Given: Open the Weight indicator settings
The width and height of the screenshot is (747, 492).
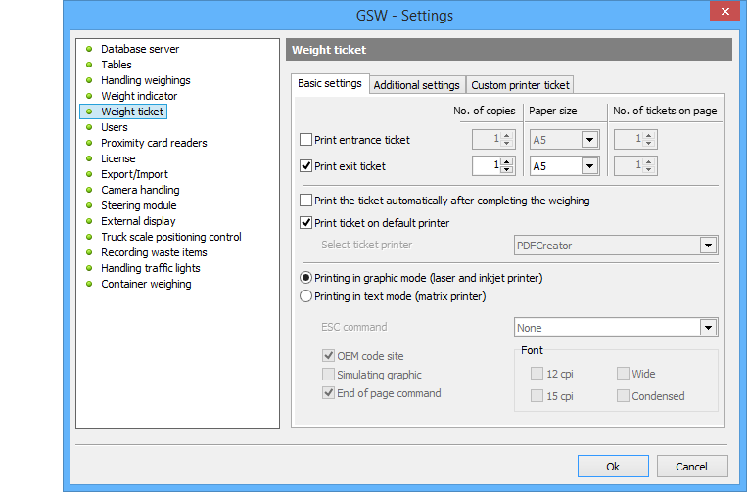Looking at the screenshot, I should pos(139,96).
